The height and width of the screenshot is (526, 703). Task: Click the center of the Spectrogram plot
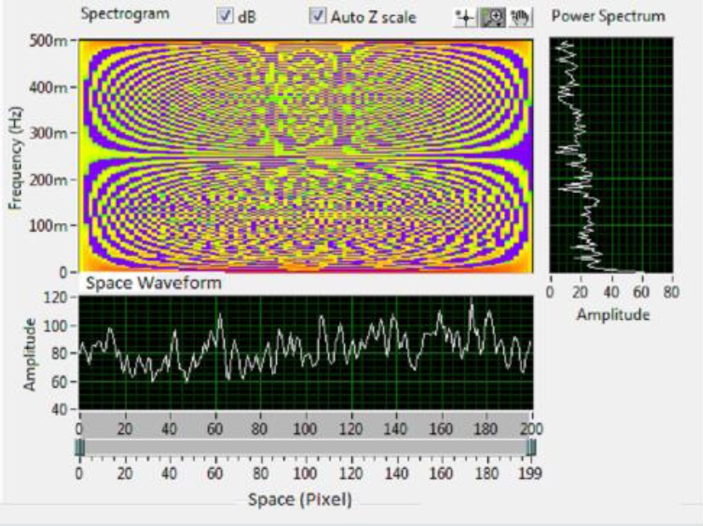tap(305, 155)
